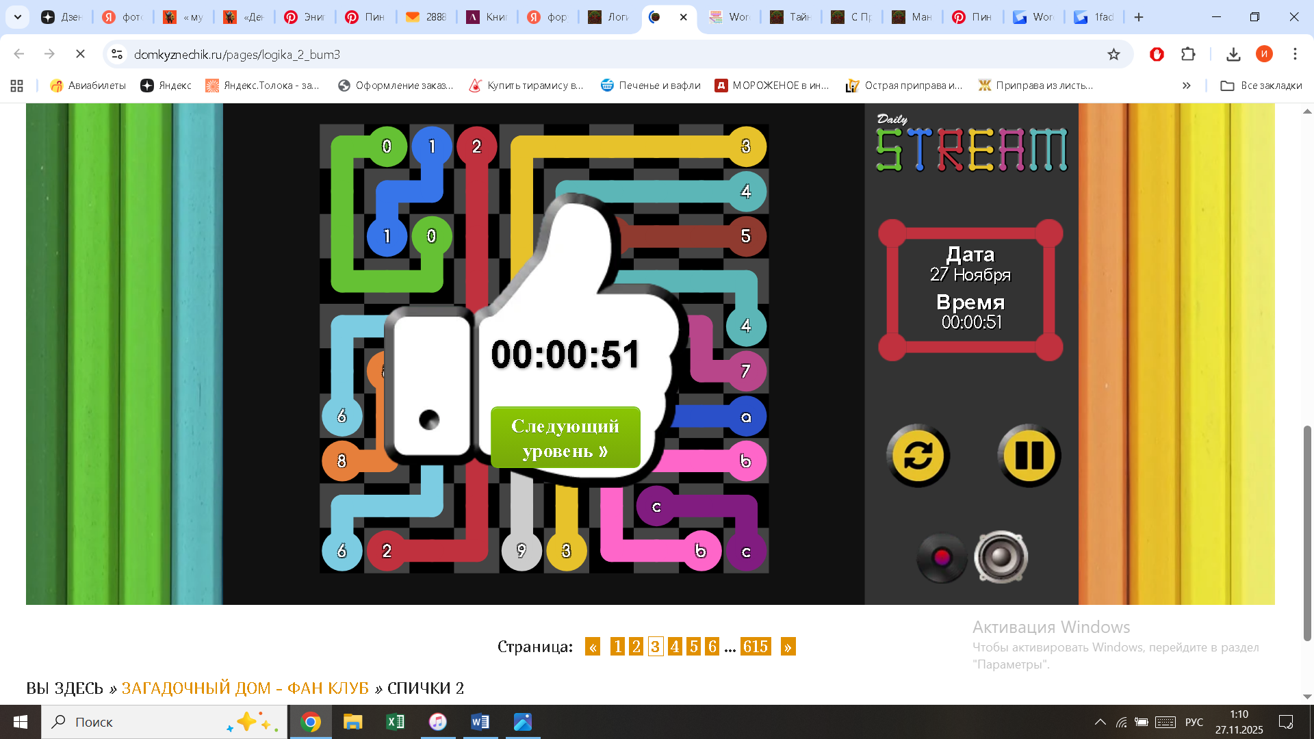Click the site info icon in the address bar
Screen dimensions: 1314x739
[x=116, y=54]
